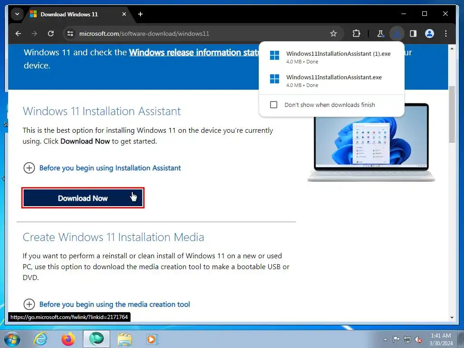Switch to the active browser taskbar icon
The height and width of the screenshot is (348, 464).
[x=97, y=339]
